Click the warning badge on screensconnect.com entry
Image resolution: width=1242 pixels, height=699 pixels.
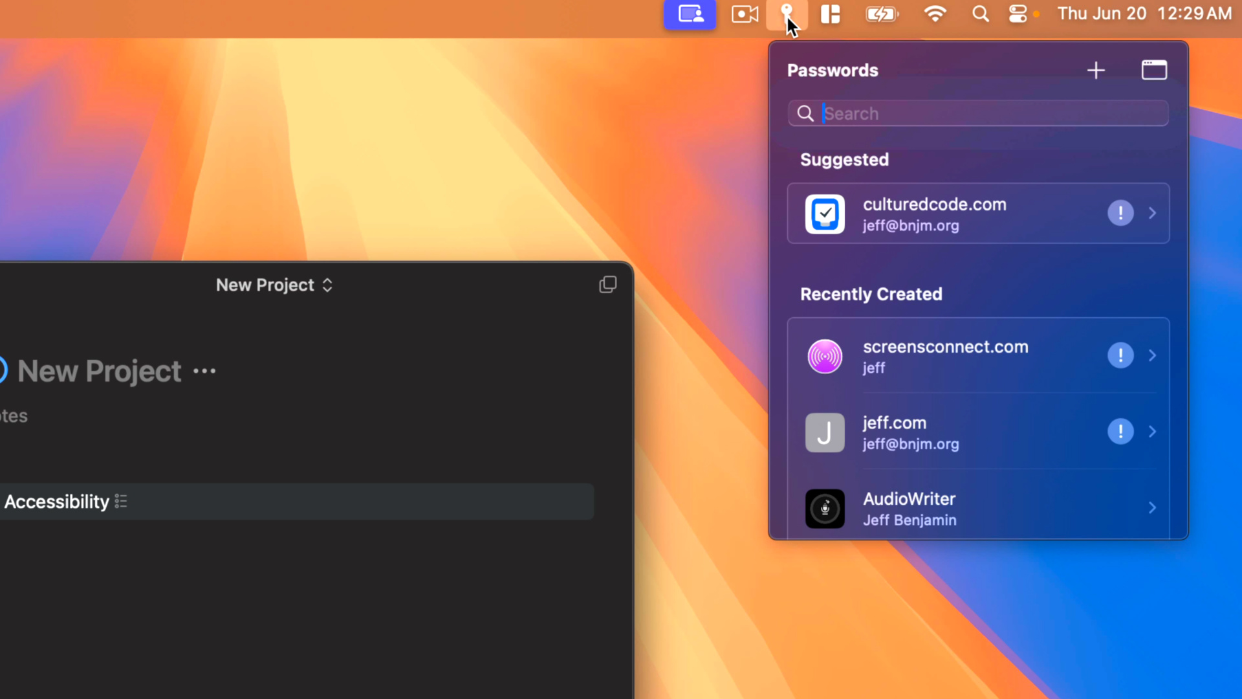(x=1120, y=355)
